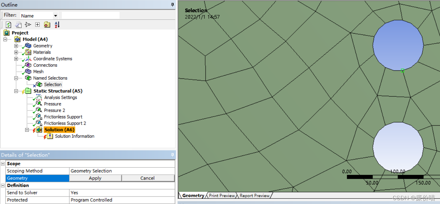Select Analysis Settings in the tree

(61, 97)
